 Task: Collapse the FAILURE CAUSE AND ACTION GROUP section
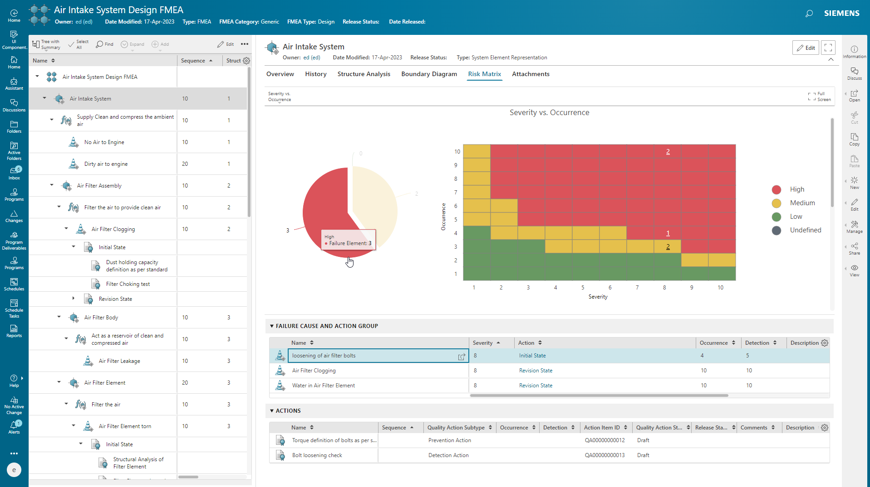point(272,326)
